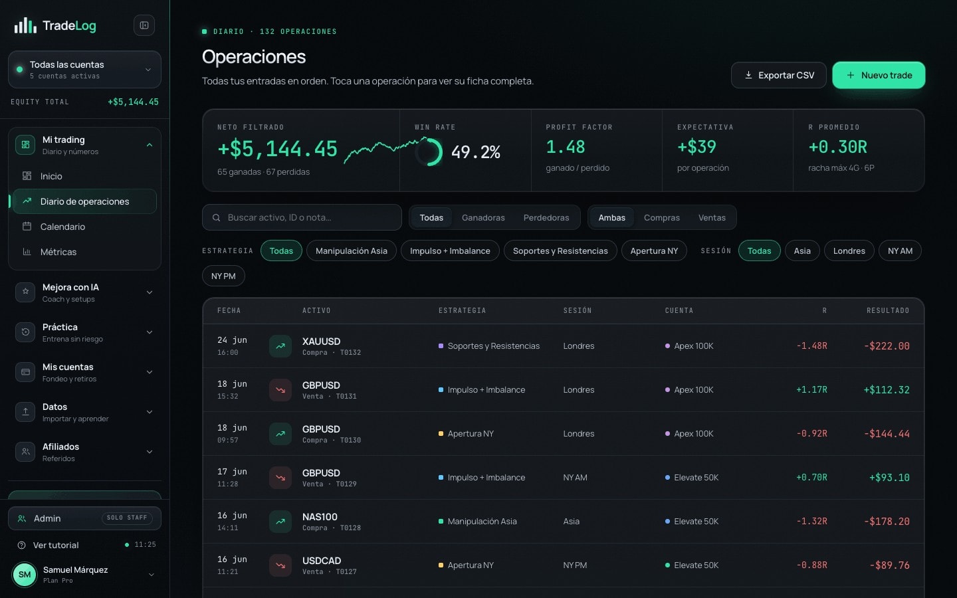Focus the Buscar activo, ID o nota field

302,218
